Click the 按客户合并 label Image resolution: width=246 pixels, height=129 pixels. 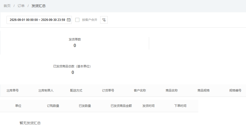pos(90,20)
